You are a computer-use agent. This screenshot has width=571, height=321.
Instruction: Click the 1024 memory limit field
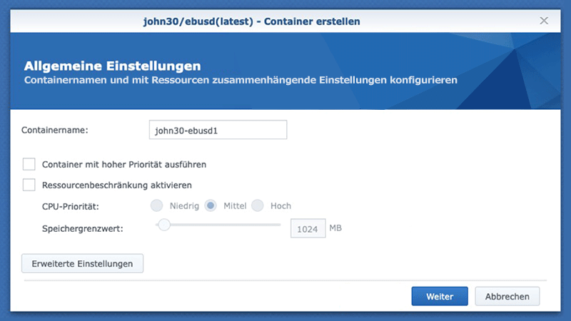point(308,229)
